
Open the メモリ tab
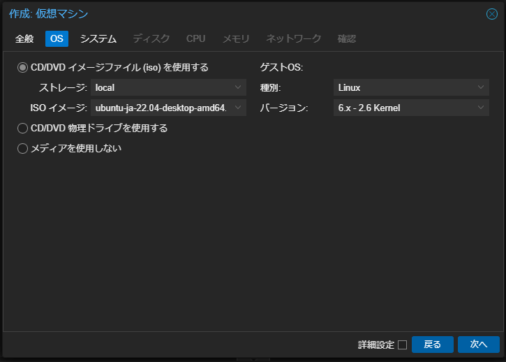click(236, 39)
